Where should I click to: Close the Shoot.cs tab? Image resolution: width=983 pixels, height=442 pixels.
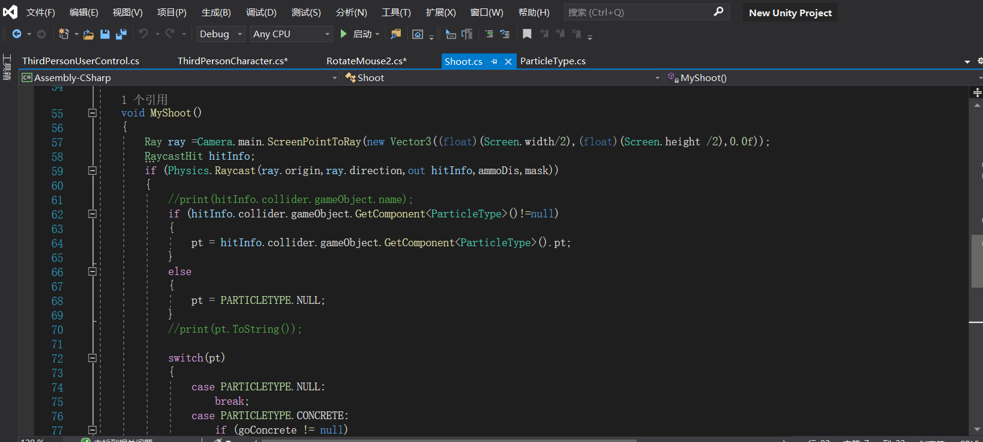click(508, 61)
